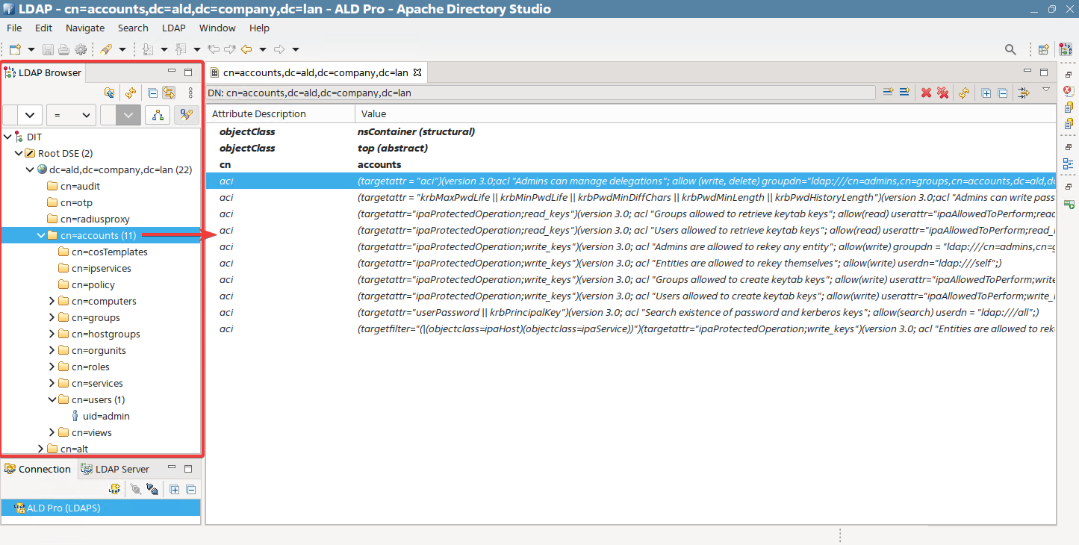
Task: Select the LDAP perspective icon
Action: (1065, 49)
